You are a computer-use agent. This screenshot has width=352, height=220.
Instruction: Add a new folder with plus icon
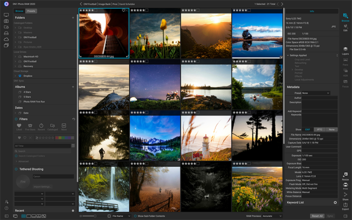click(x=73, y=18)
